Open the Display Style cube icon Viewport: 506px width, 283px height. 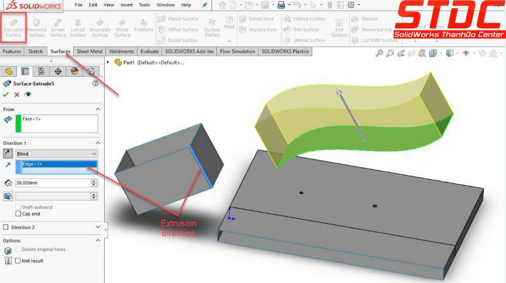(x=449, y=53)
